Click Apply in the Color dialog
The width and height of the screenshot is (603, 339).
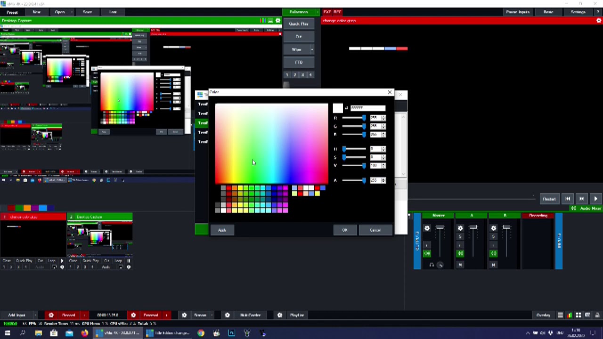(222, 230)
